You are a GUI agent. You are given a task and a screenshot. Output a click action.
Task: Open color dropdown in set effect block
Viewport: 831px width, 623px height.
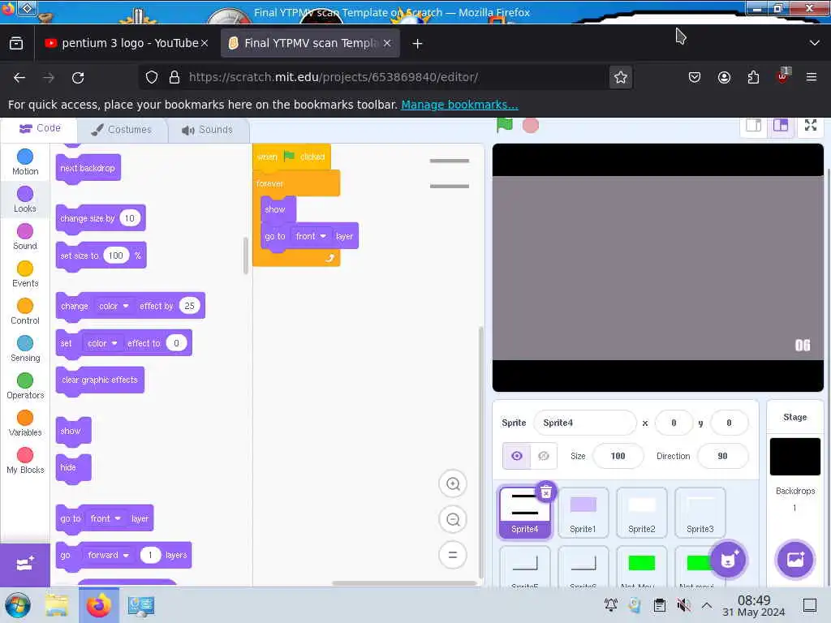(102, 343)
